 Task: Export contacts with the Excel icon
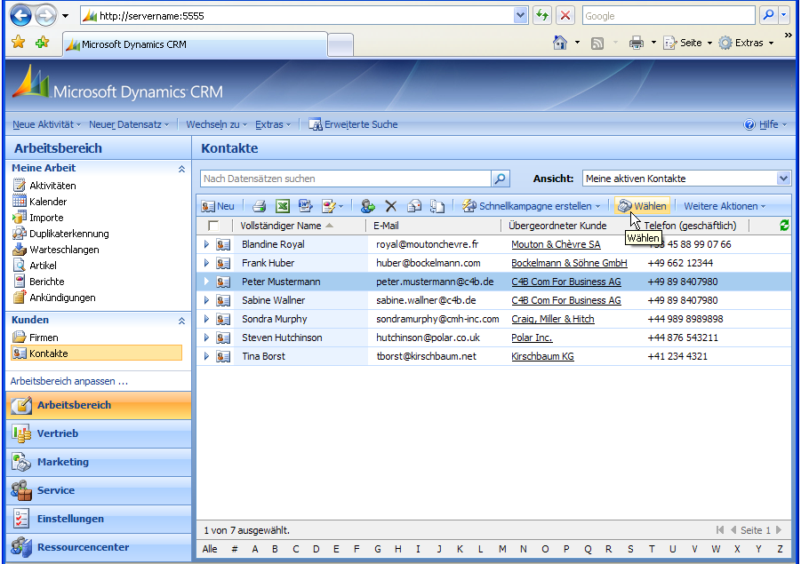(x=282, y=206)
